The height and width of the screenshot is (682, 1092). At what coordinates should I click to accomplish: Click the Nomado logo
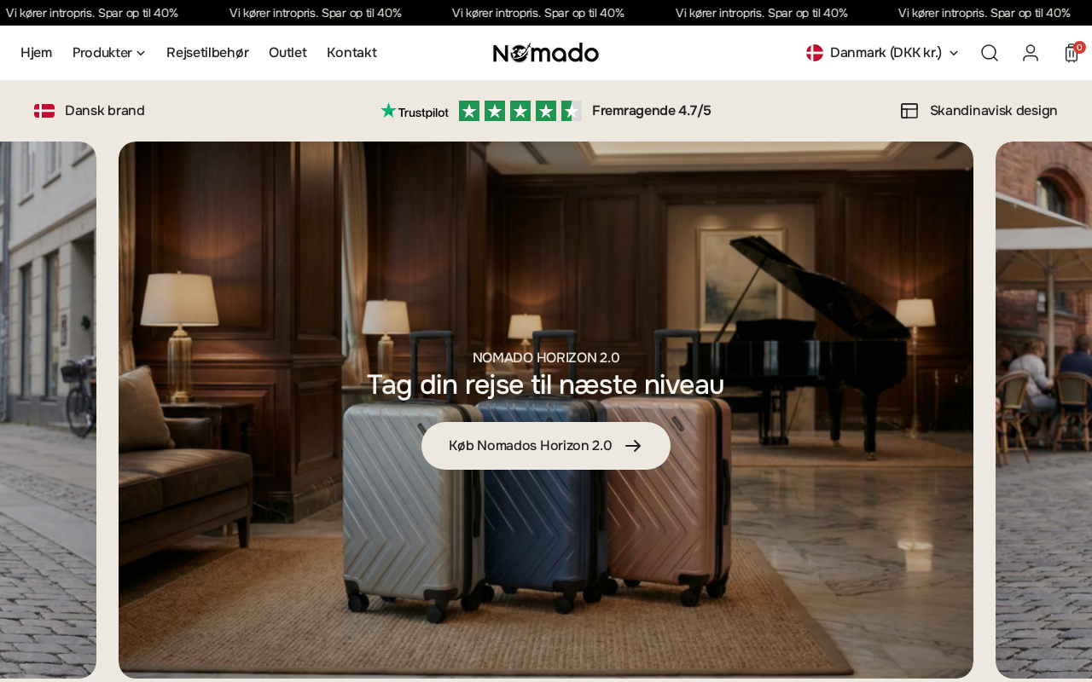click(546, 53)
